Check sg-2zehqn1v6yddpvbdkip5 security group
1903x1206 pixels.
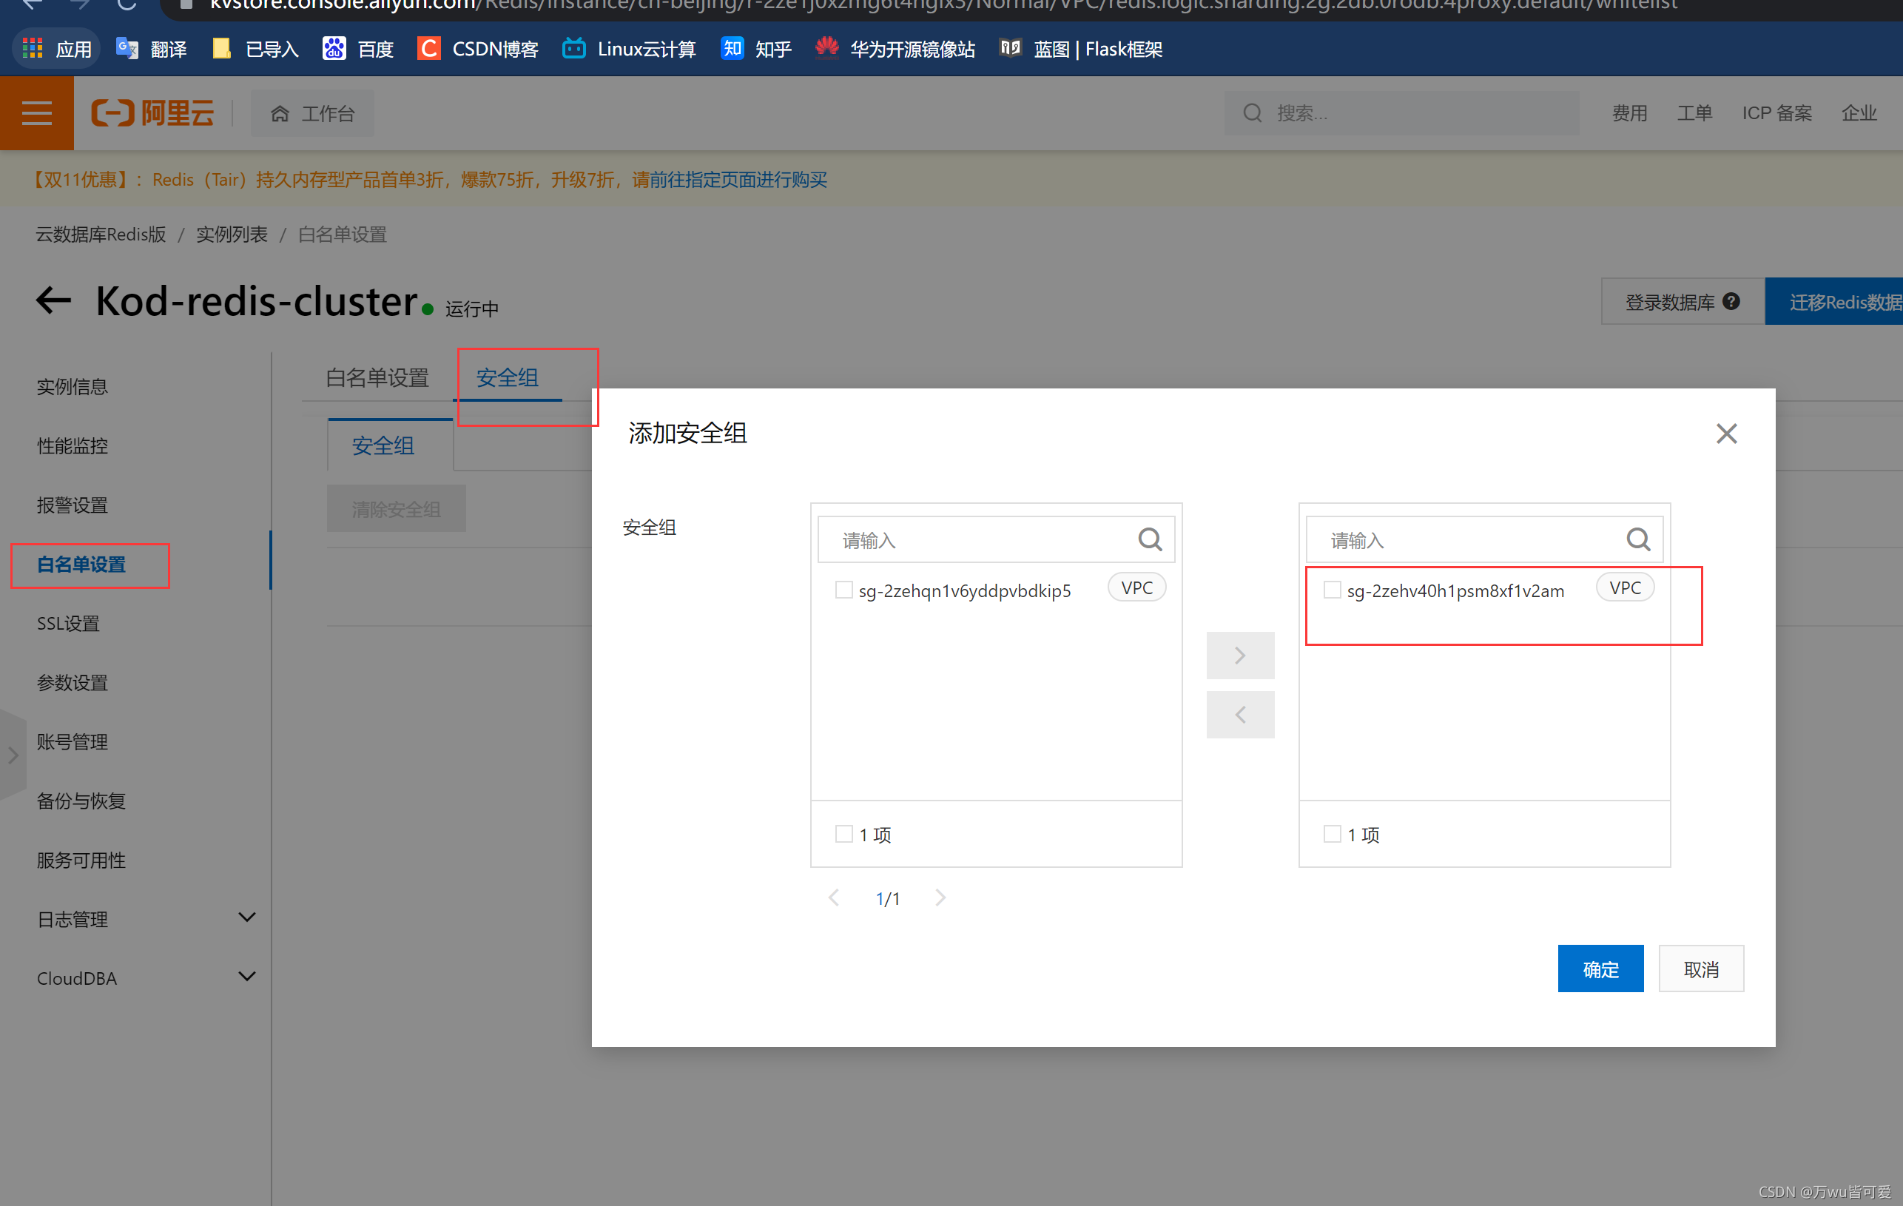844,590
